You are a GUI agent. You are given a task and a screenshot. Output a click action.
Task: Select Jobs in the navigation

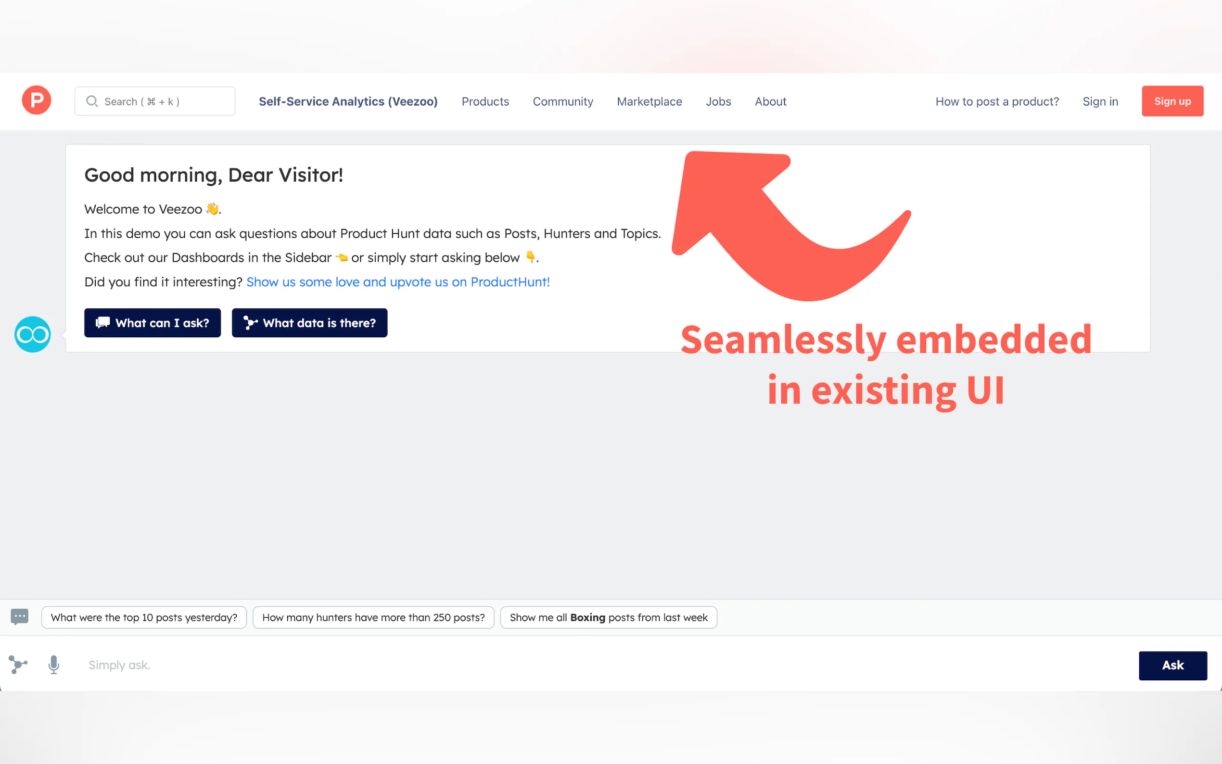[718, 102]
